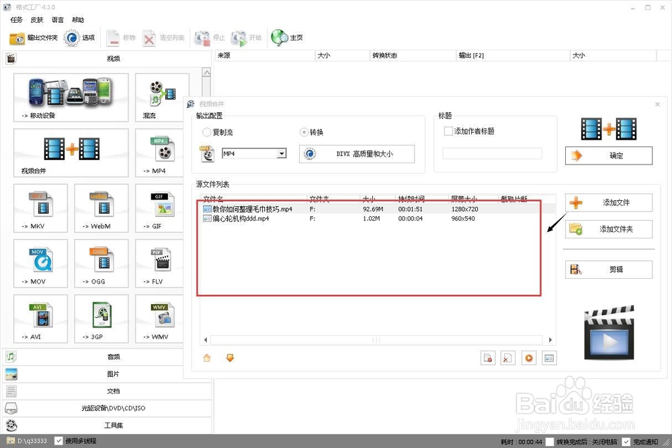Choose the -> WMV conversion tile
Screen dimensions: 672x448
point(159,318)
